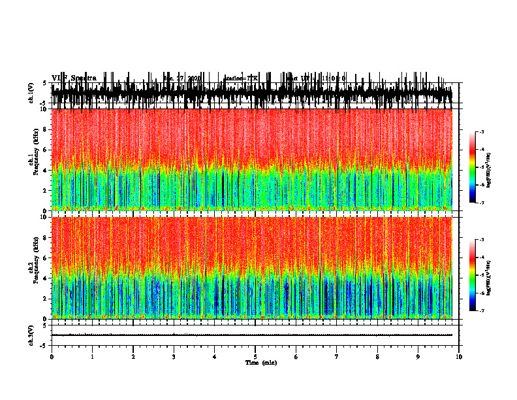Click the "-5" volt tick on ch.1 waveform
517x400 pixels.
click(44, 103)
